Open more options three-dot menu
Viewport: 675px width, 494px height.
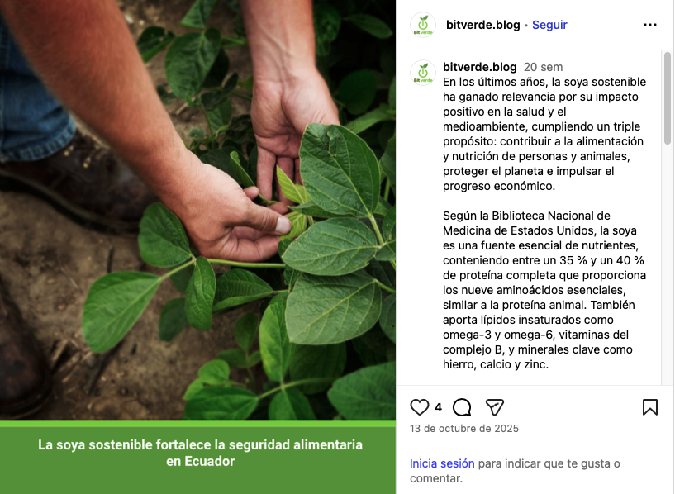coord(650,25)
